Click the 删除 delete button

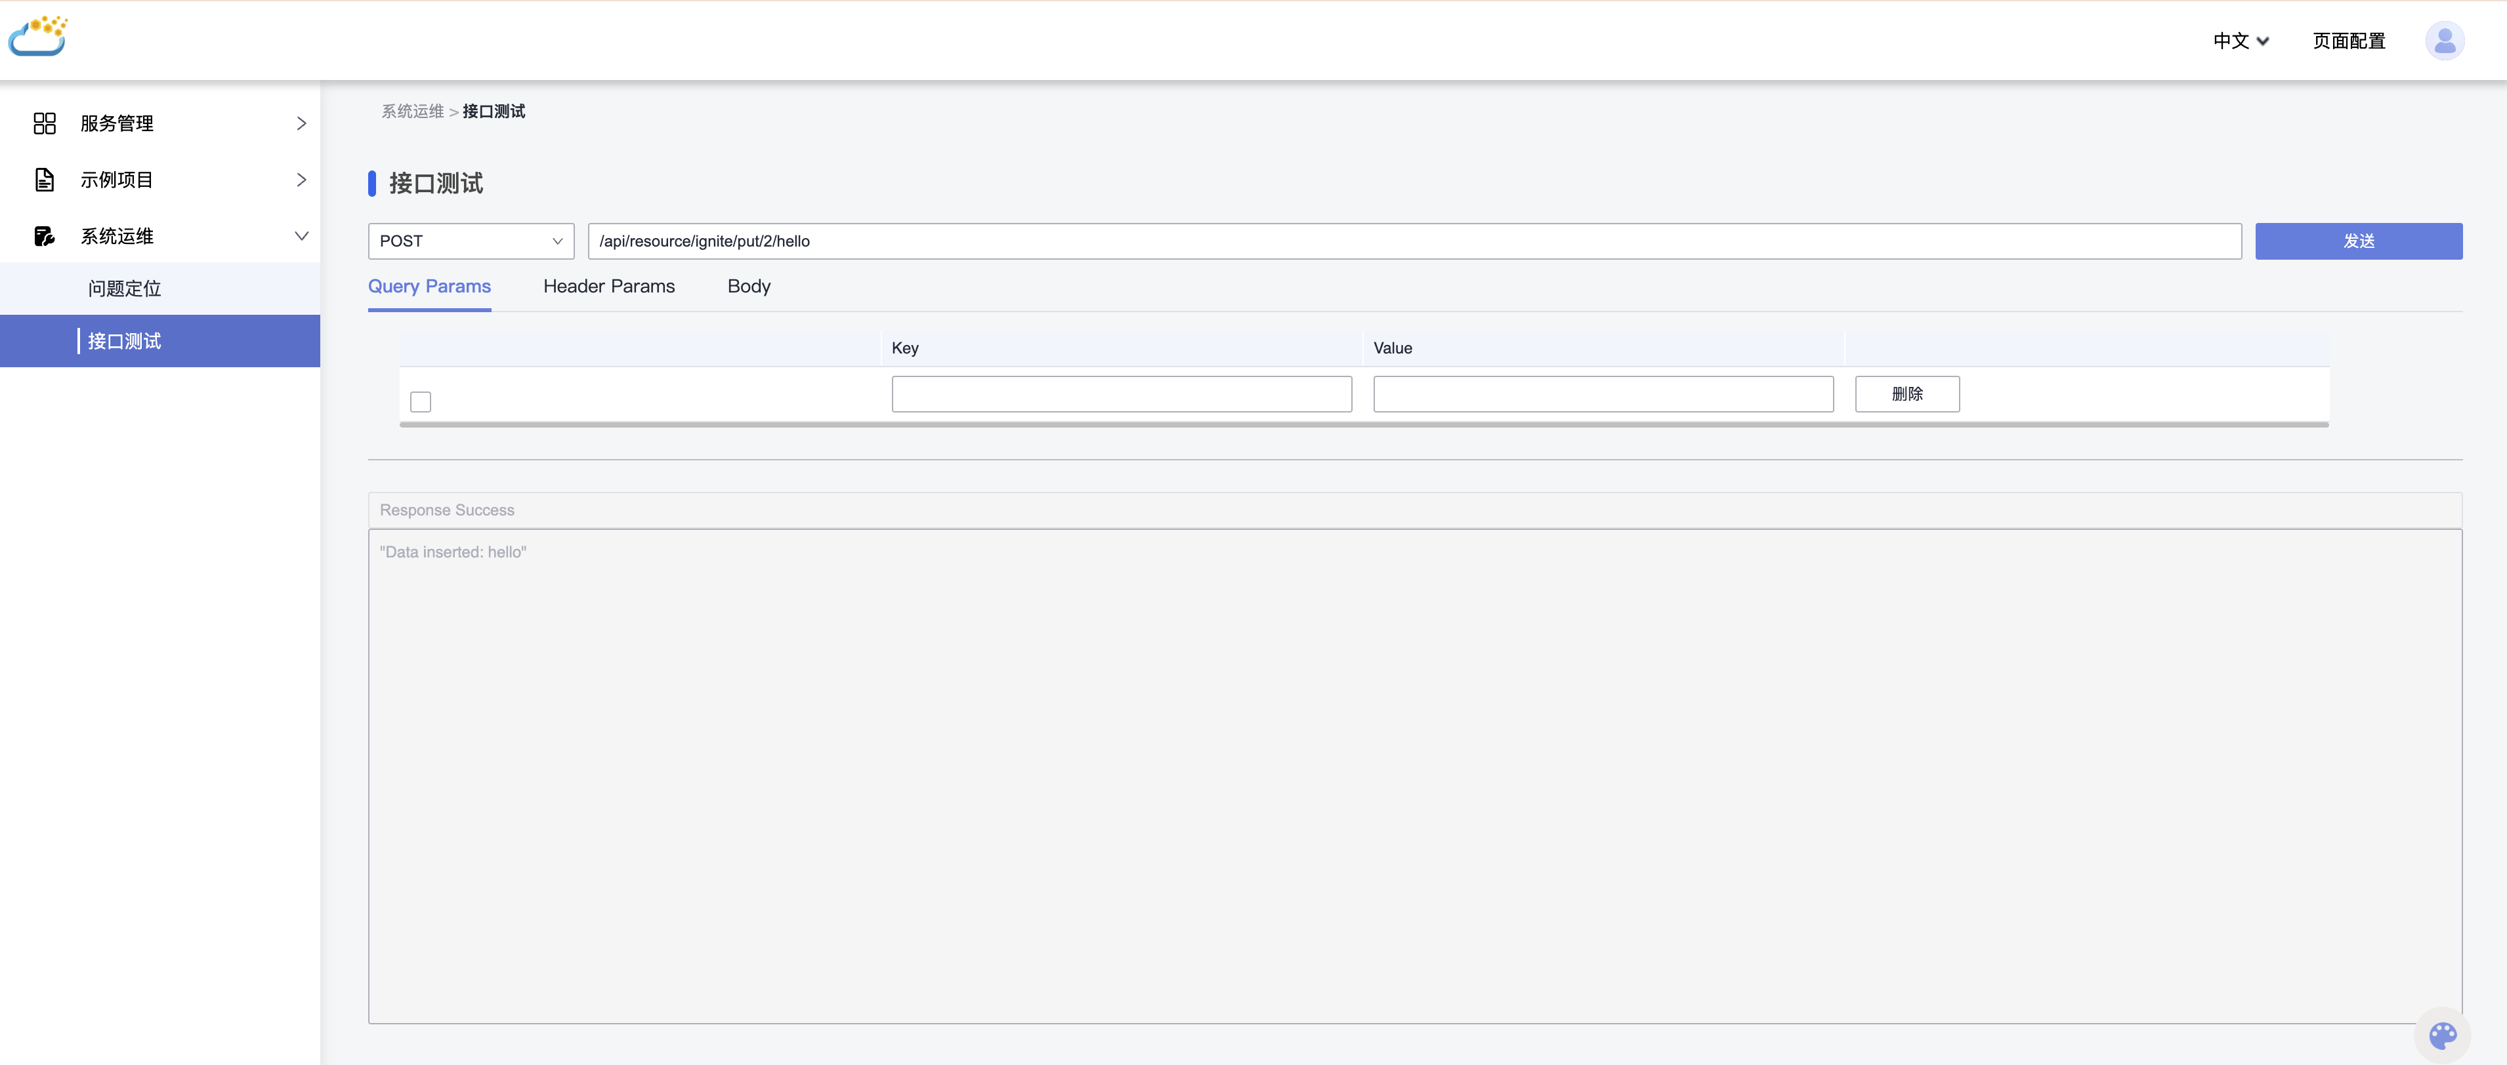[x=1907, y=394]
